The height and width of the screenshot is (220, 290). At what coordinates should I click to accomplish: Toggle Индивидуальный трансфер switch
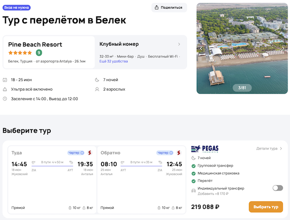277,188
